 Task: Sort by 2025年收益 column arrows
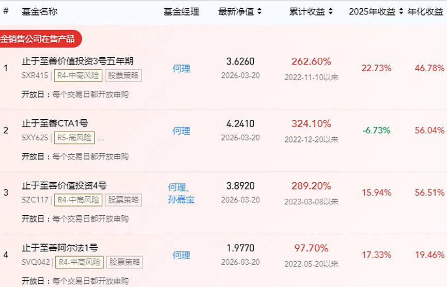[x=401, y=11]
